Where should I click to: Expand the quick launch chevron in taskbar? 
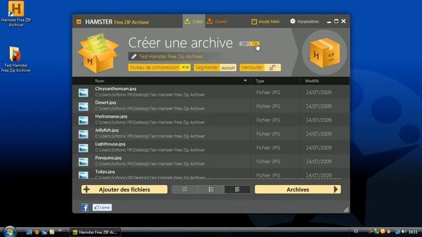point(60,230)
